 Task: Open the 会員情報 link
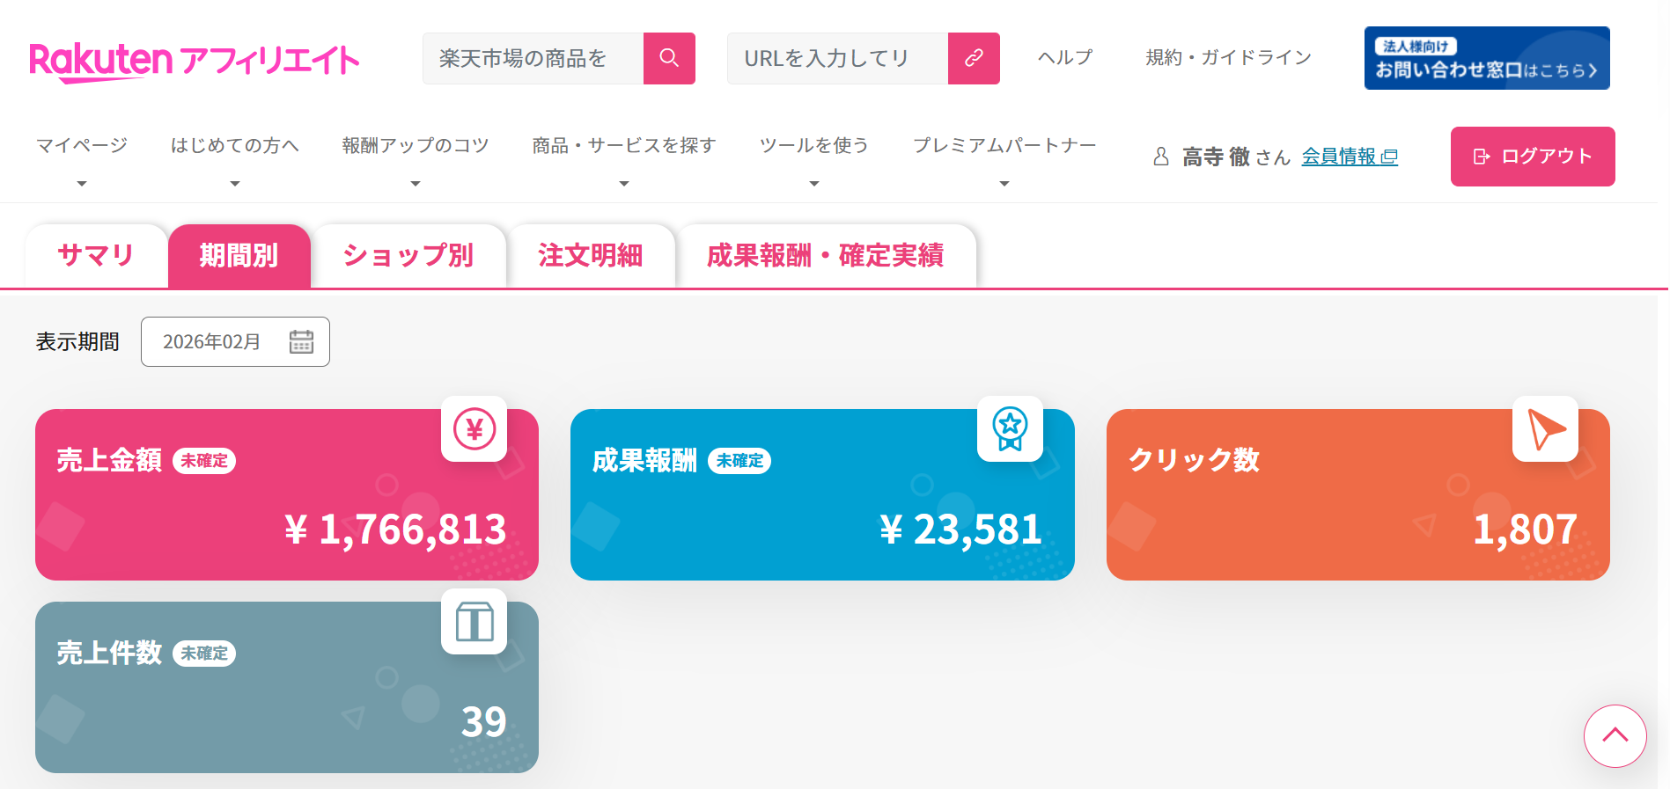point(1340,157)
